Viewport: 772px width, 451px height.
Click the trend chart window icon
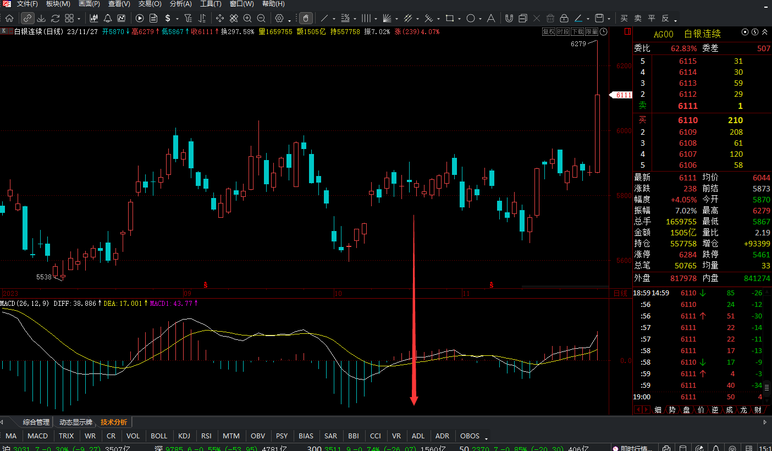pos(121,18)
